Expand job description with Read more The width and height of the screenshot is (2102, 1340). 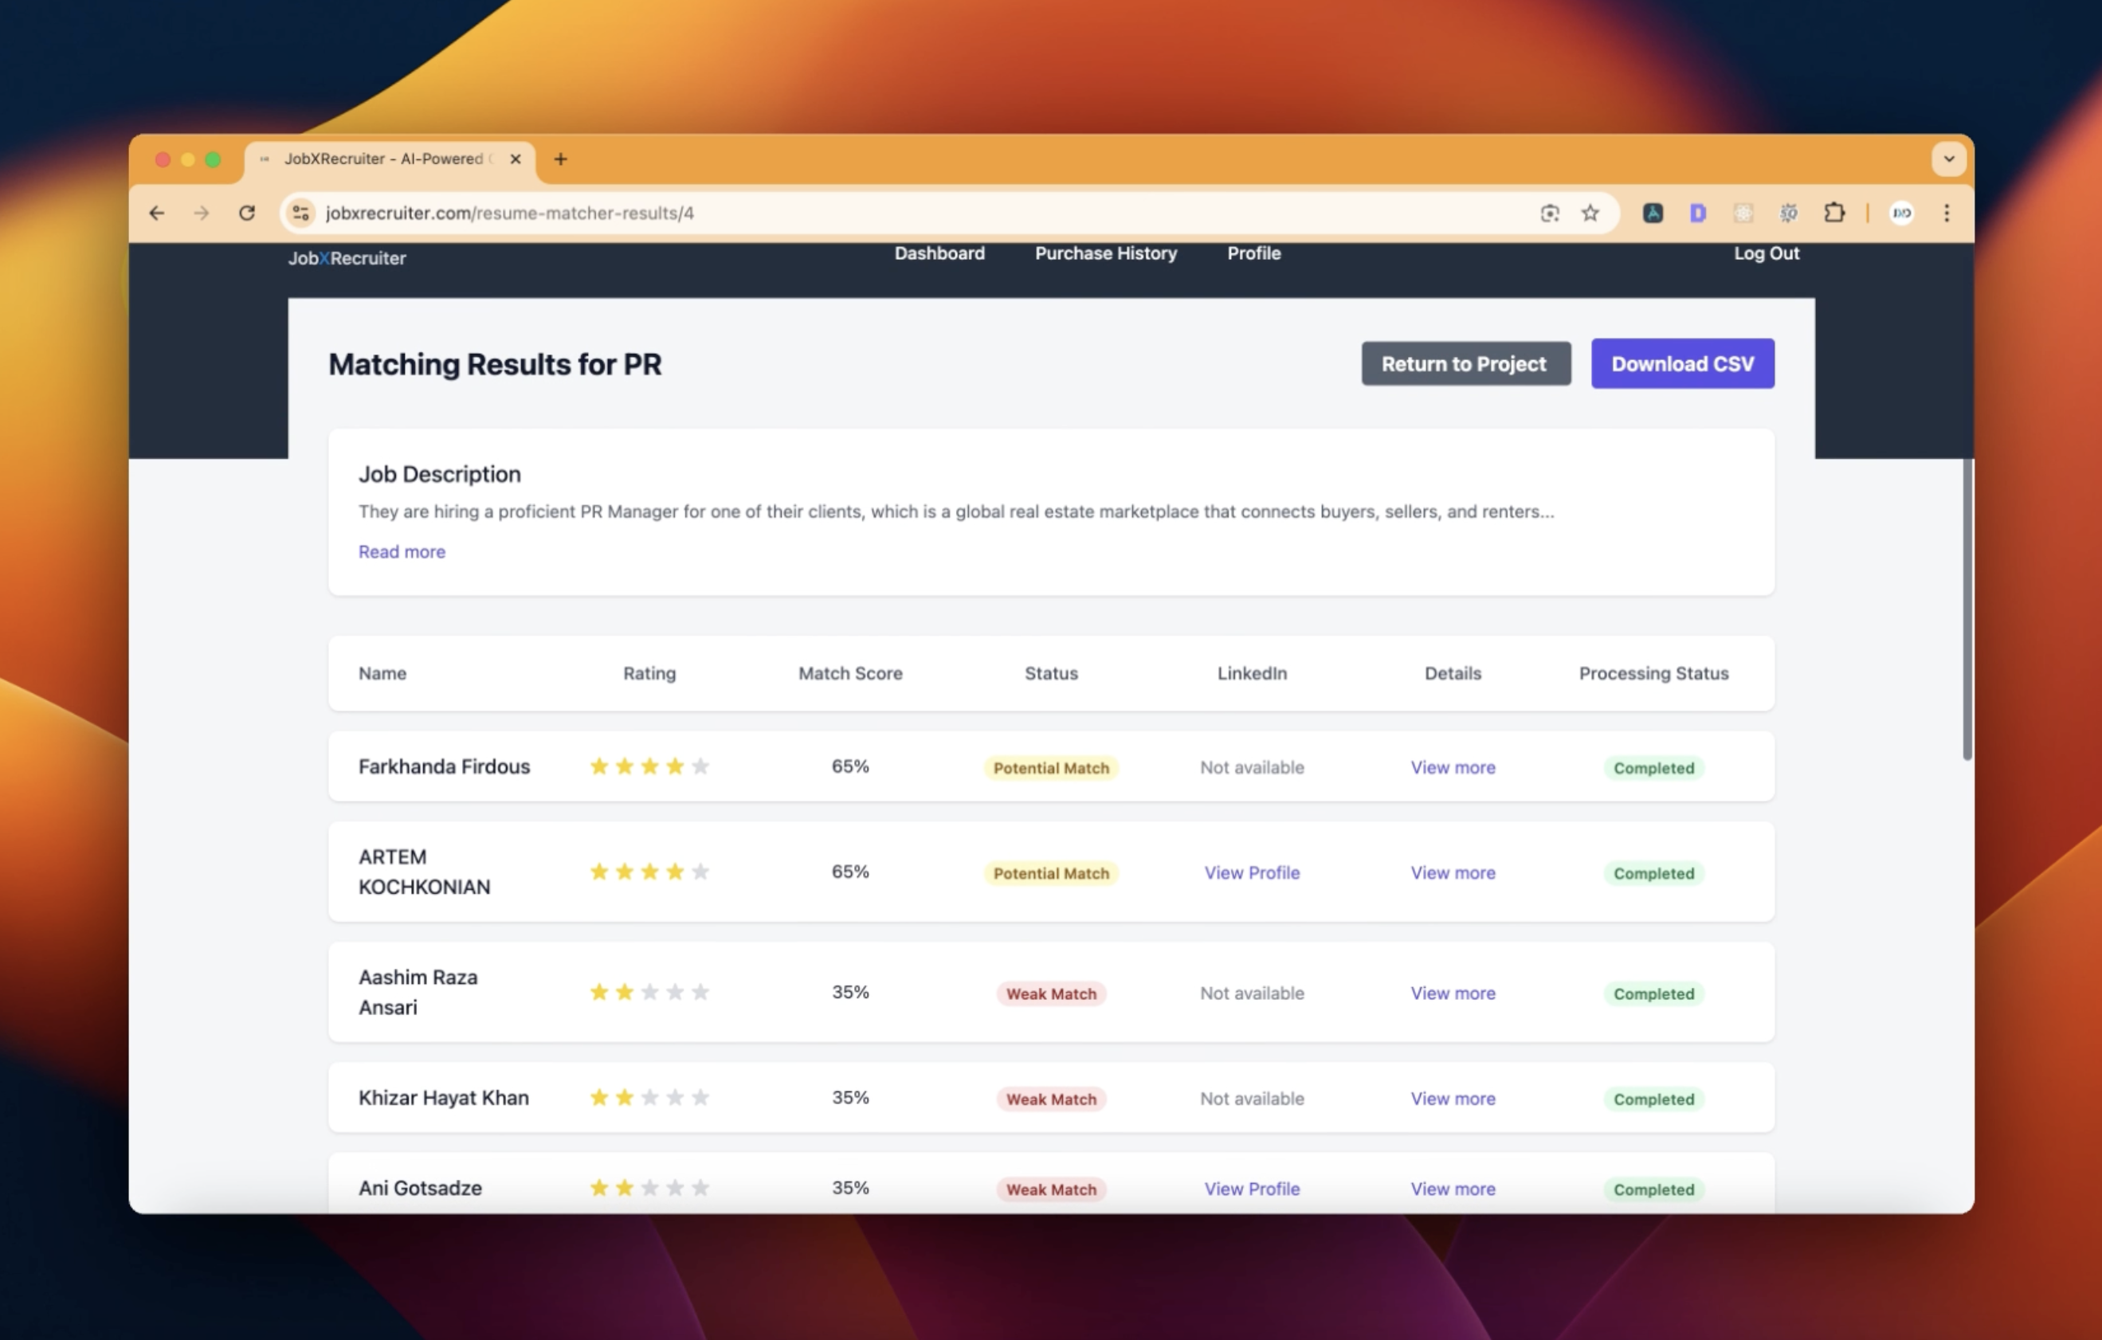click(402, 552)
